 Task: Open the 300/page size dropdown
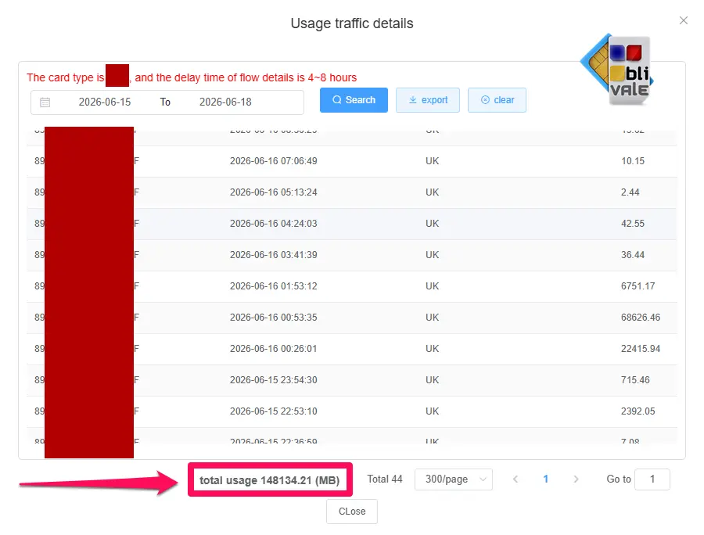pos(454,479)
